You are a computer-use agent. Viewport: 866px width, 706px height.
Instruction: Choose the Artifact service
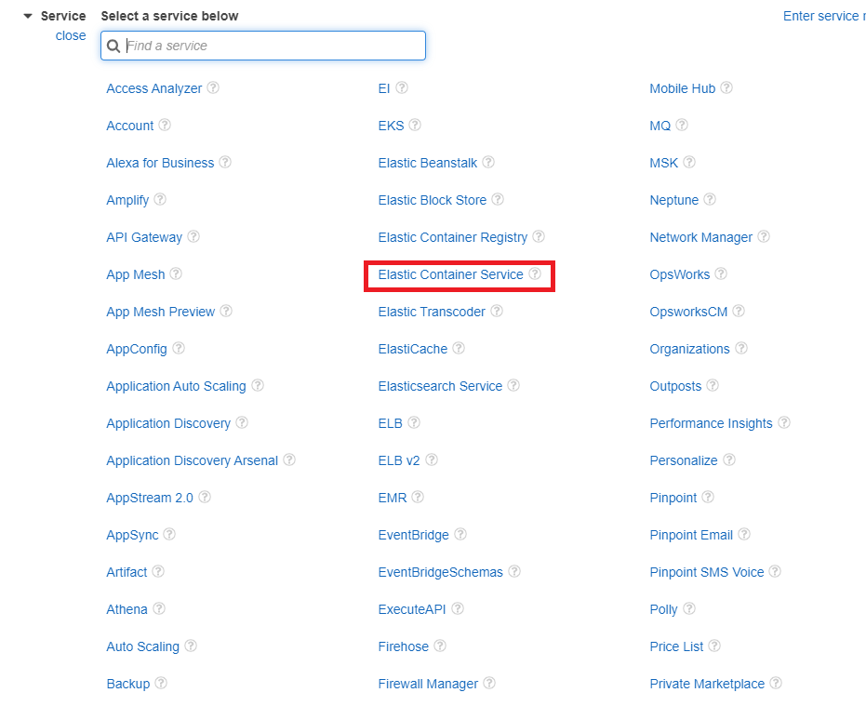pos(127,572)
